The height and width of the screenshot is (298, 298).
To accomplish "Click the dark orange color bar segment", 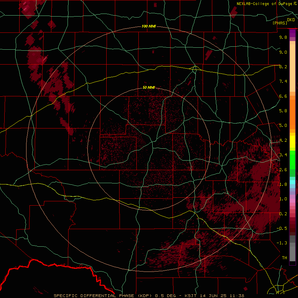I will coord(292,115).
